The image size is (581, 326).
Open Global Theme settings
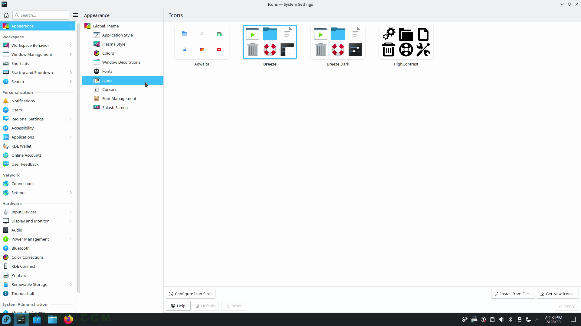(123, 26)
